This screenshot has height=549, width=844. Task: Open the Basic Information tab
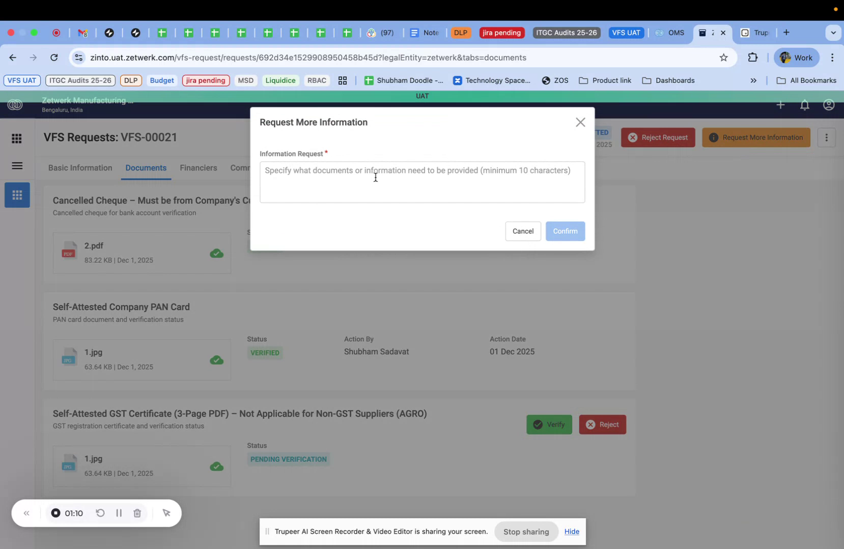[x=80, y=168]
